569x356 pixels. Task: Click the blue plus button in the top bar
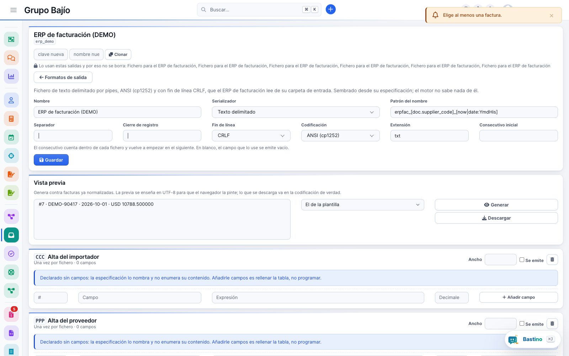click(x=331, y=10)
